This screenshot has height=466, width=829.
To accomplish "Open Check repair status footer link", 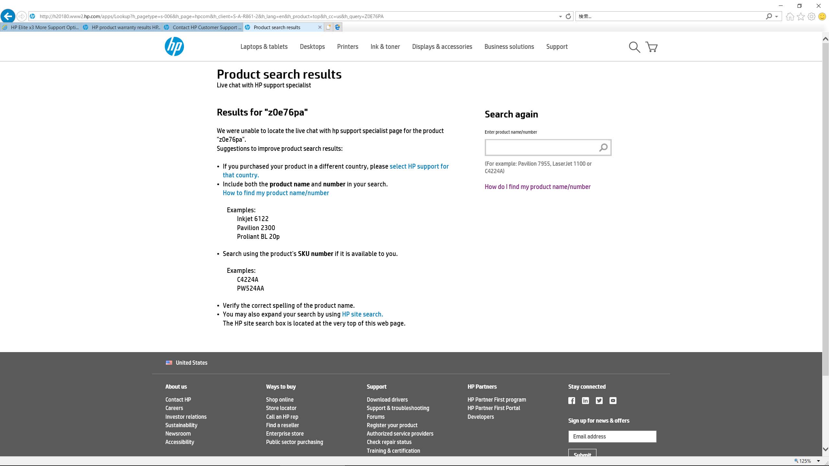I will [x=389, y=442].
